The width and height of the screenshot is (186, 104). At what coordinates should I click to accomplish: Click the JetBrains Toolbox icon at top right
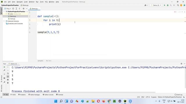point(184,5)
